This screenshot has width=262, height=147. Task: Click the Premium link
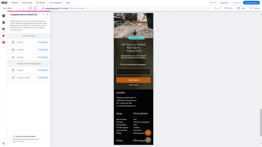click(x=213, y=3)
